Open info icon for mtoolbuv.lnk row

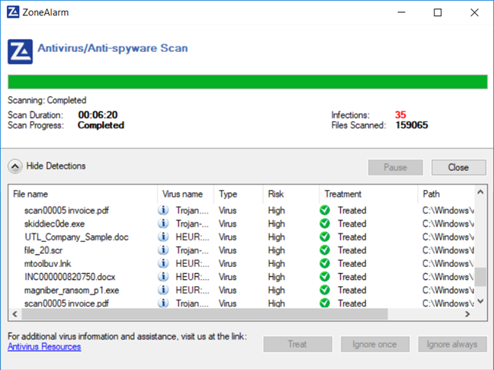tap(163, 263)
